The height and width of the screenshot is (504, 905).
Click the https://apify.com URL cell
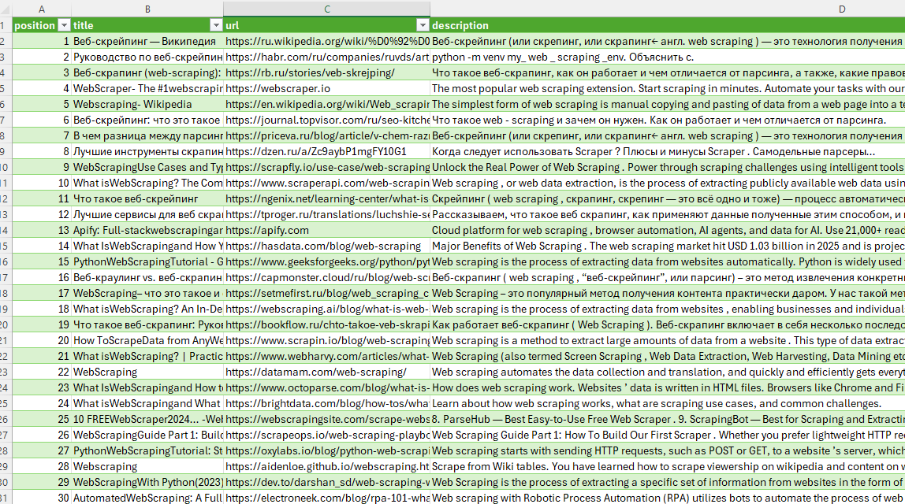326,230
